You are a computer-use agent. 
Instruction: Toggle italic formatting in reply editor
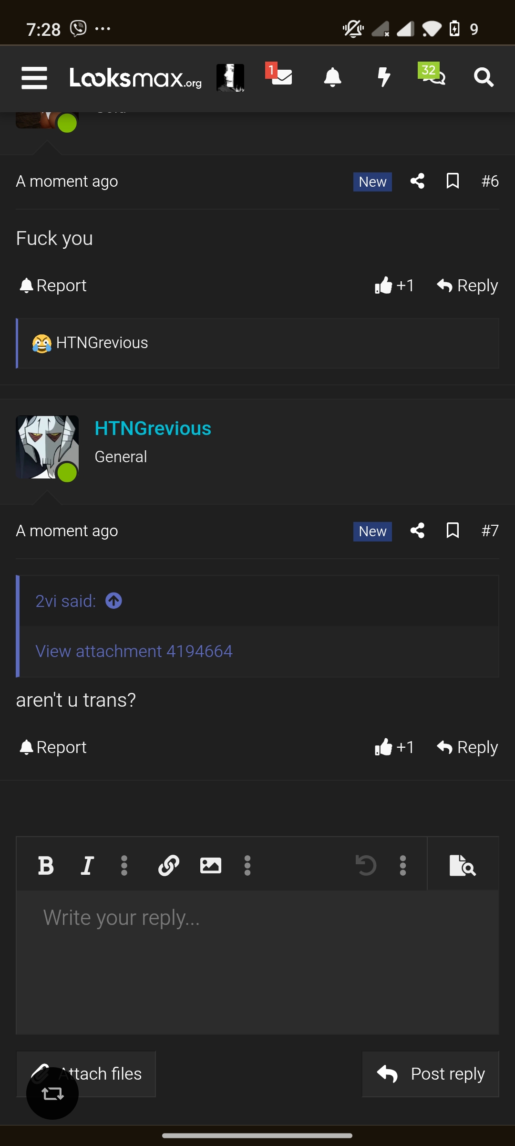click(87, 865)
